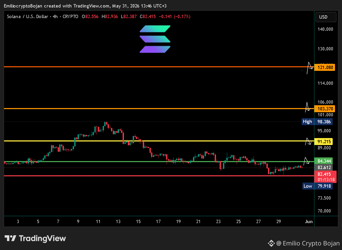
Task: Click 89.000 on the price axis
Action: tap(324, 148)
